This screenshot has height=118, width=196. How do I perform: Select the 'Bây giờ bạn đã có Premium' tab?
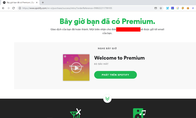pyautogui.click(x=20, y=3)
